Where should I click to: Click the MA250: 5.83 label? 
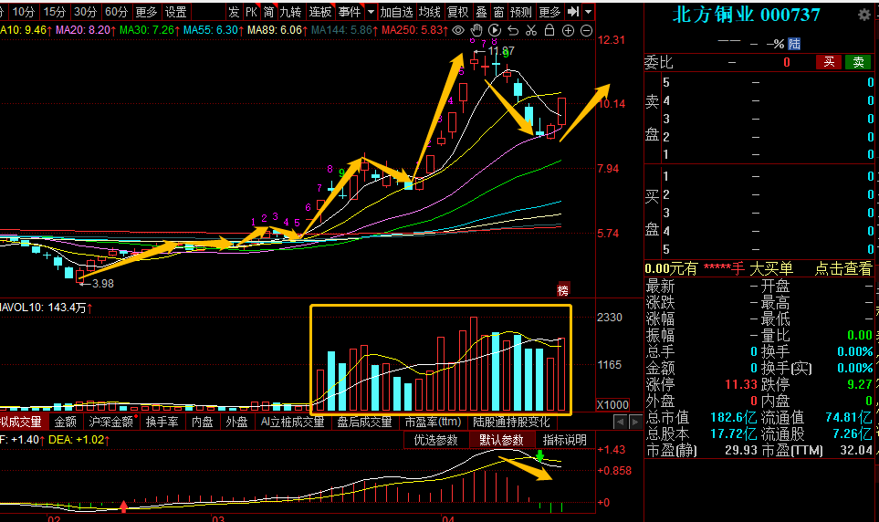tap(414, 30)
